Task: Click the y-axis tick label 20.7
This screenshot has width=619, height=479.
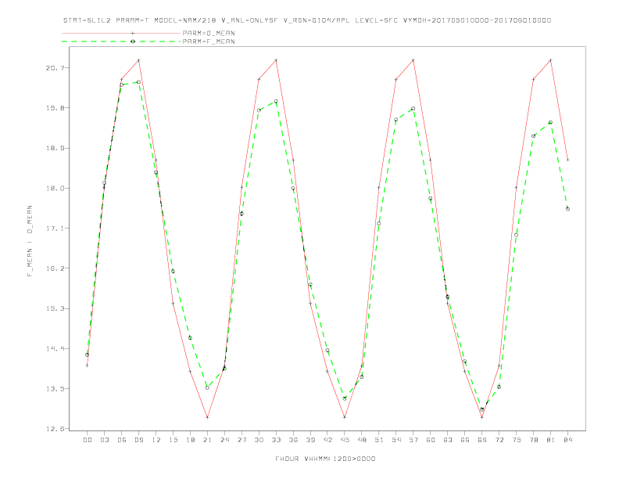Action: (55, 68)
